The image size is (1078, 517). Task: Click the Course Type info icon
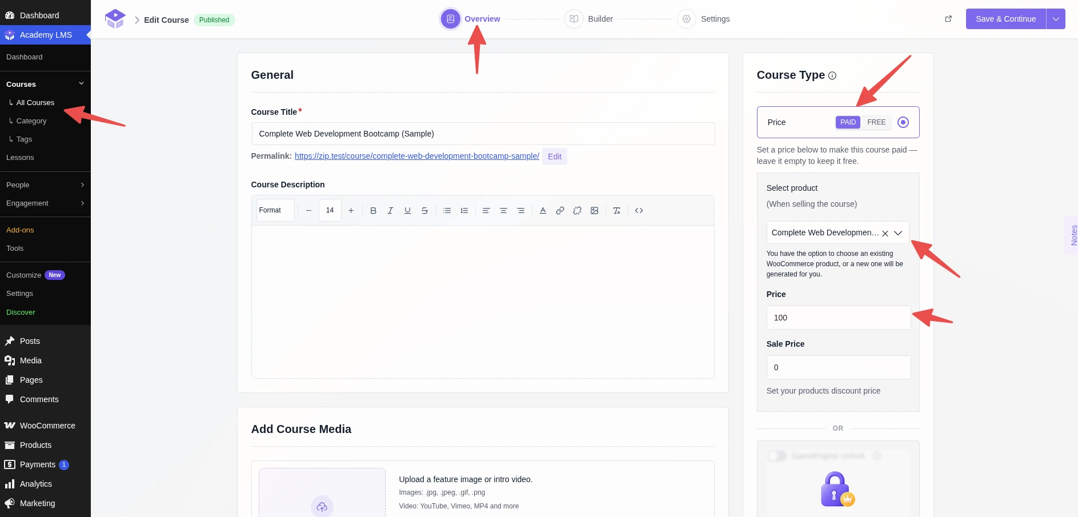coord(832,75)
